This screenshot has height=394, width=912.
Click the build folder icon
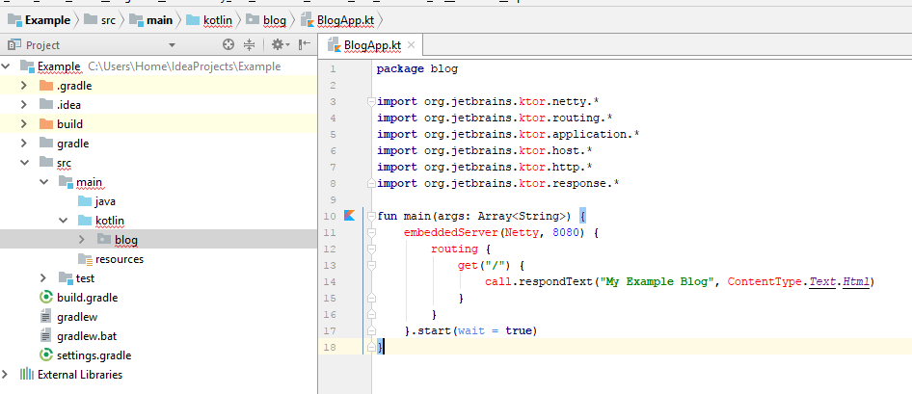(x=46, y=124)
